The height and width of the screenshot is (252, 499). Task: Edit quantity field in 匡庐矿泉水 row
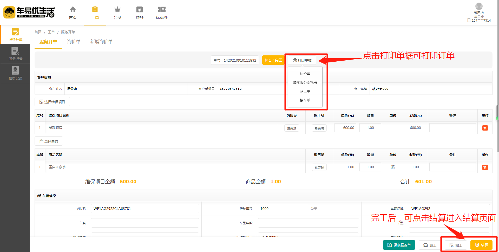(x=370, y=167)
